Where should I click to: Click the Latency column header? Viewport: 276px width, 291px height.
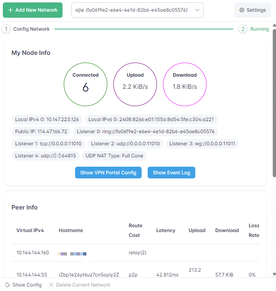pyautogui.click(x=165, y=230)
